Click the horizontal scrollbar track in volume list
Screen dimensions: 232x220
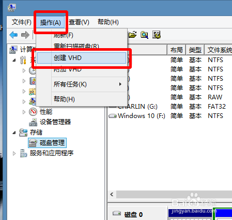174,194
